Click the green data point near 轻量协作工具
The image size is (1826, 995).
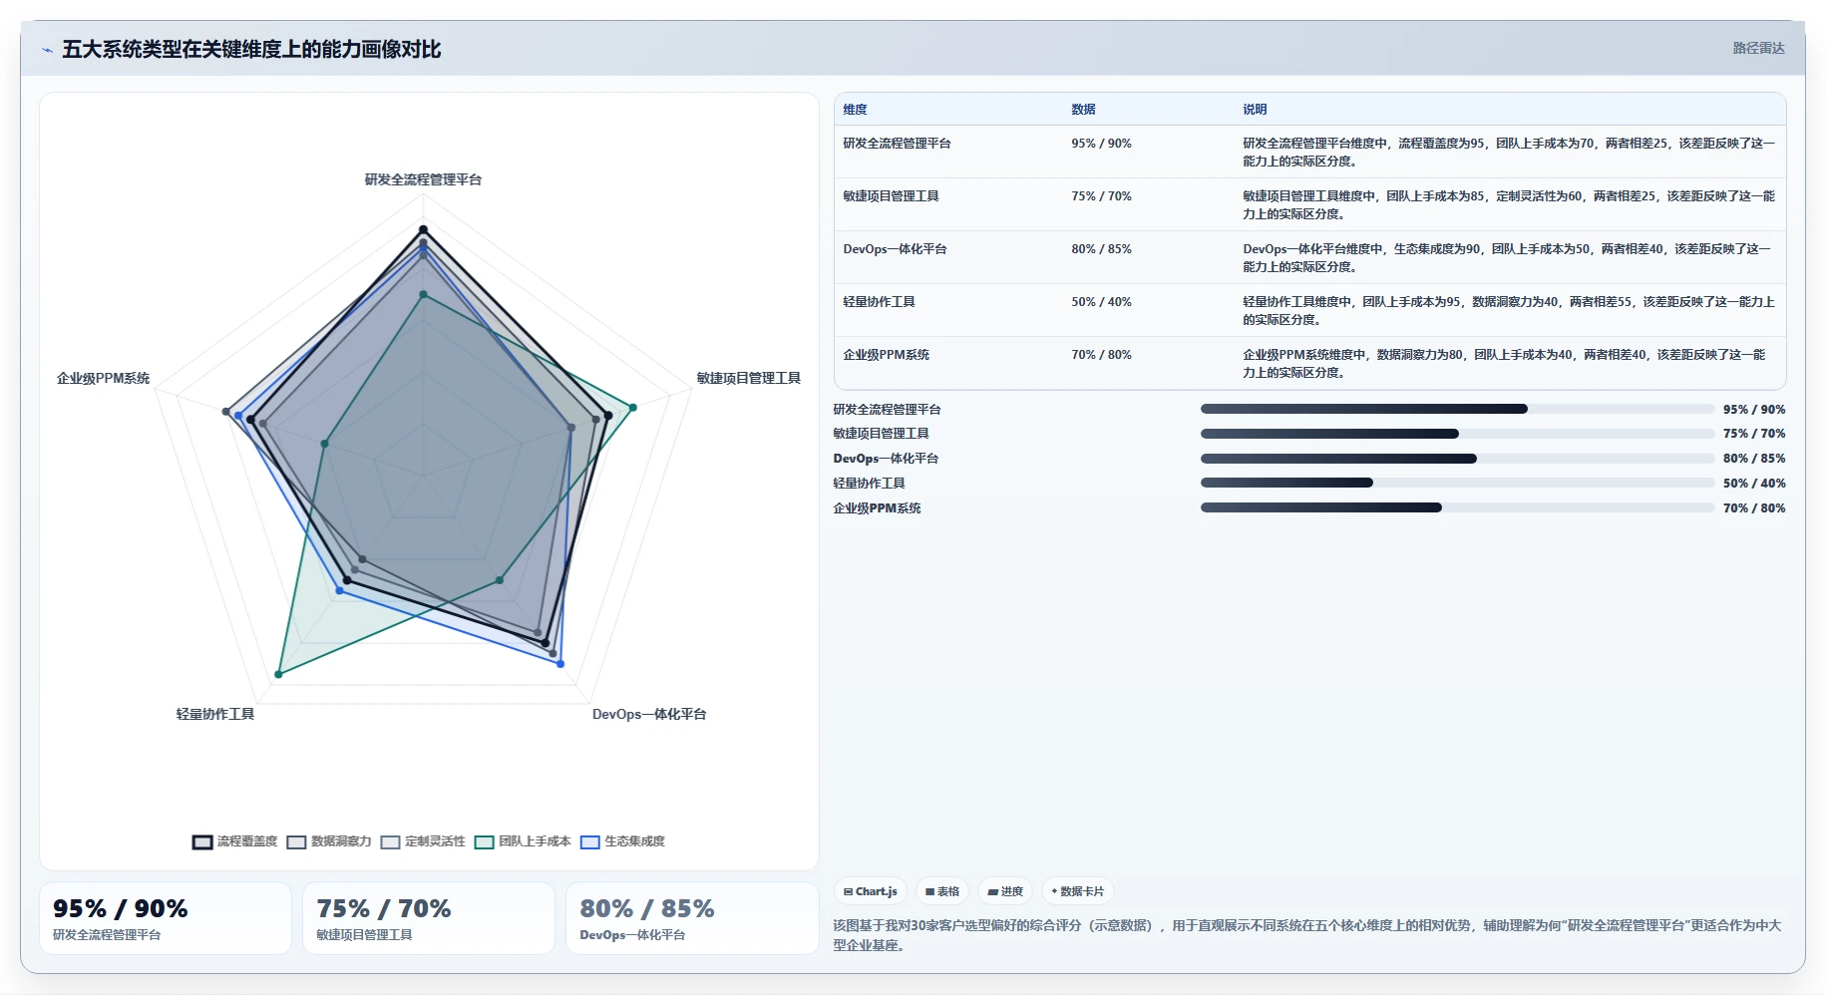coord(278,675)
